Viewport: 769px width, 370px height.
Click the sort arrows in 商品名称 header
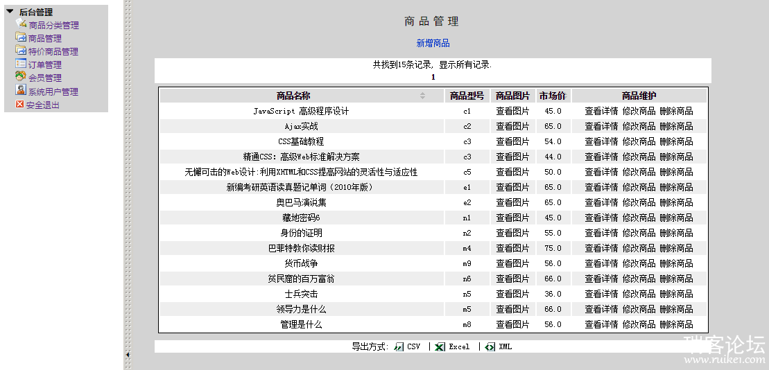(x=422, y=96)
